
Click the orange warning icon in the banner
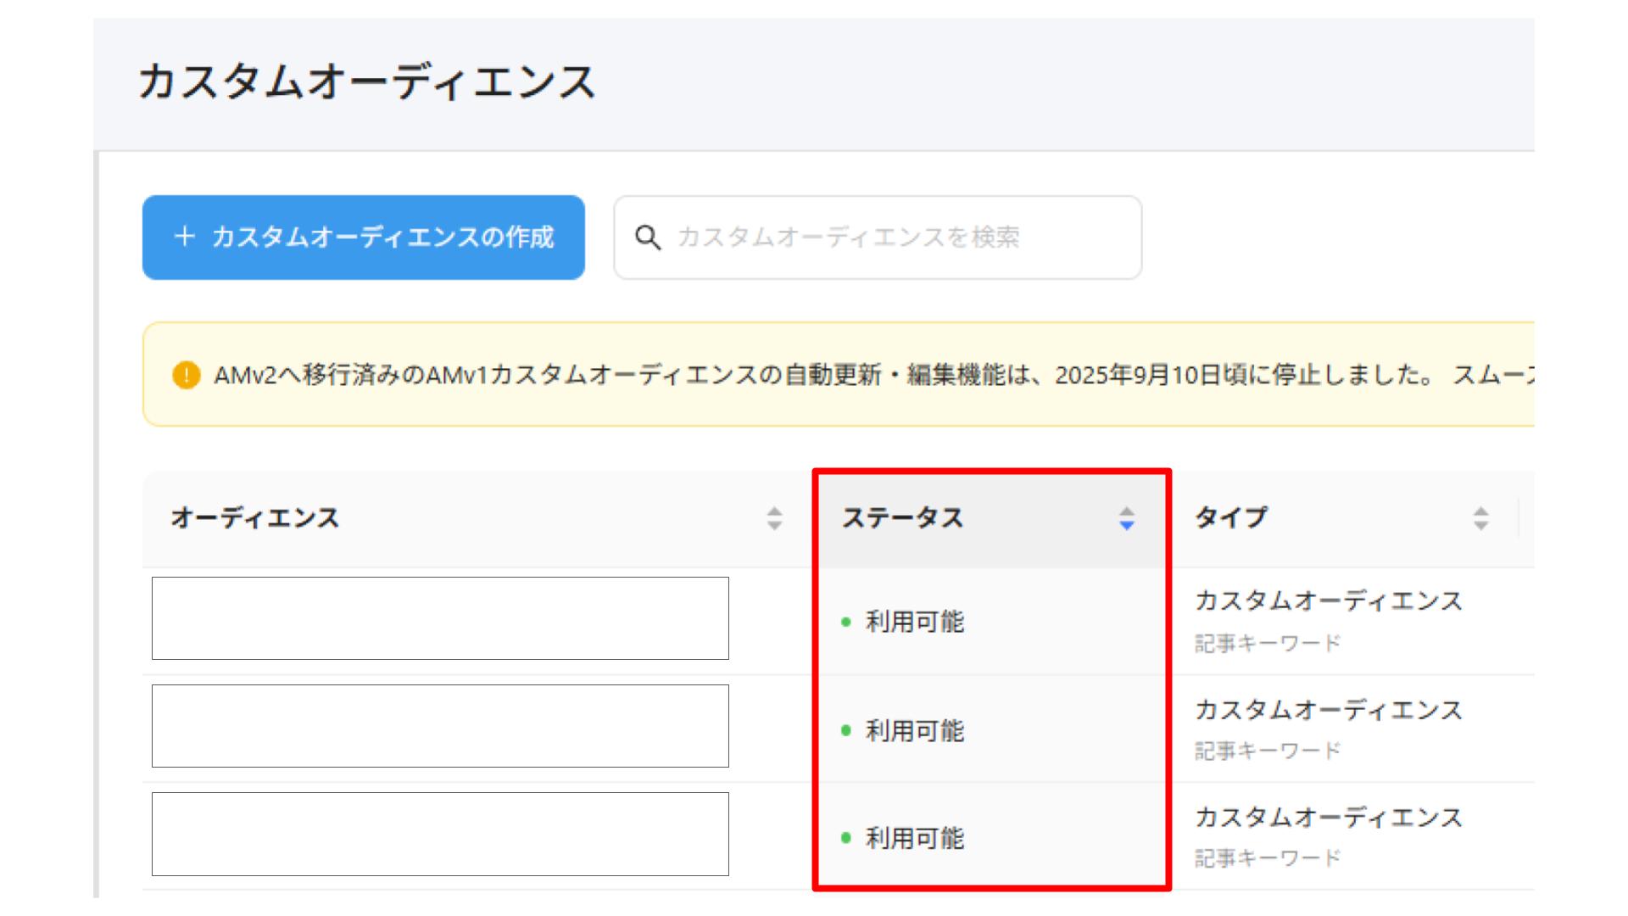coord(186,375)
